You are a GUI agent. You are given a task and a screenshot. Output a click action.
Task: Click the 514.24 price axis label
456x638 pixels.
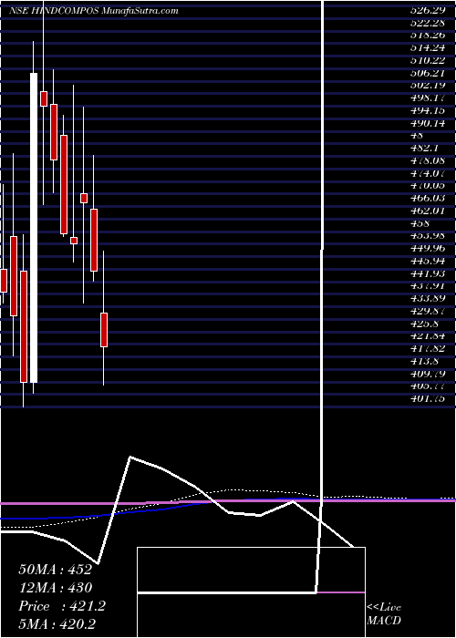427,48
